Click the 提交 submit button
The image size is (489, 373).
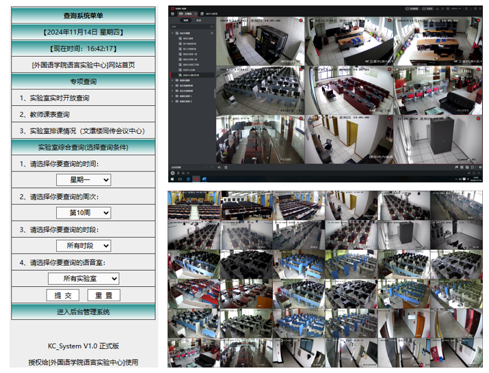point(63,295)
